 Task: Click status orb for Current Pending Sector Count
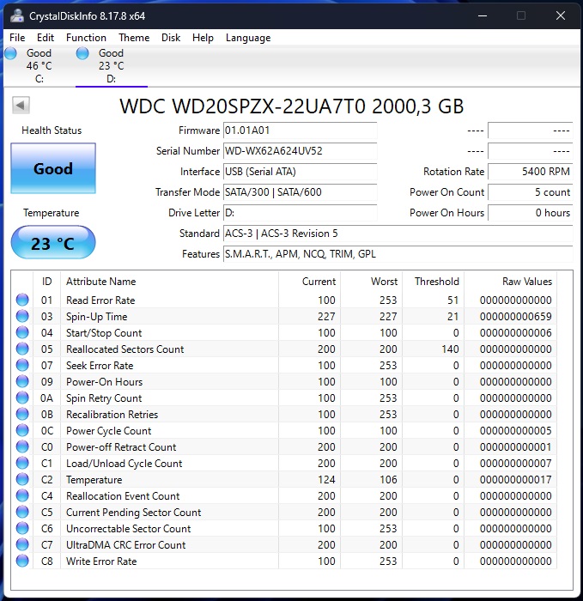[x=22, y=512]
